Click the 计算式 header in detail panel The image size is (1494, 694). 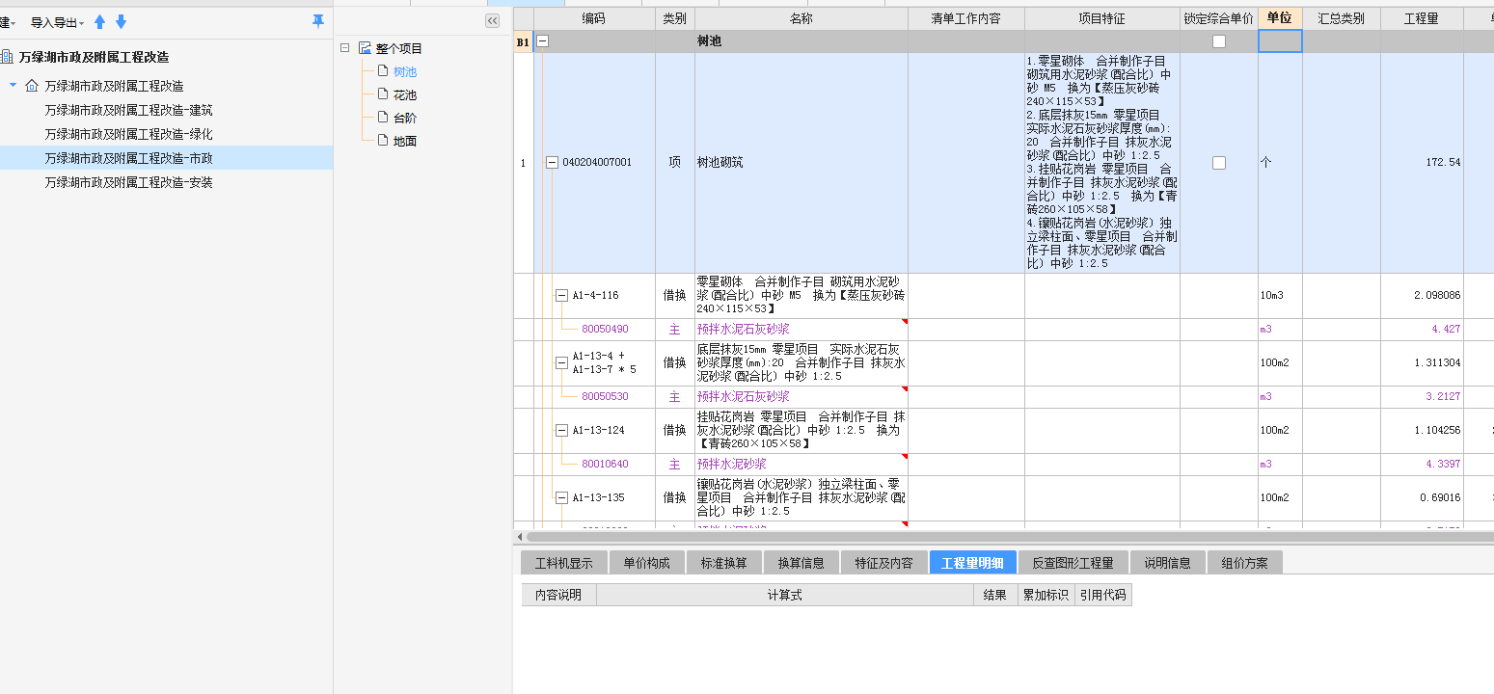click(x=785, y=595)
